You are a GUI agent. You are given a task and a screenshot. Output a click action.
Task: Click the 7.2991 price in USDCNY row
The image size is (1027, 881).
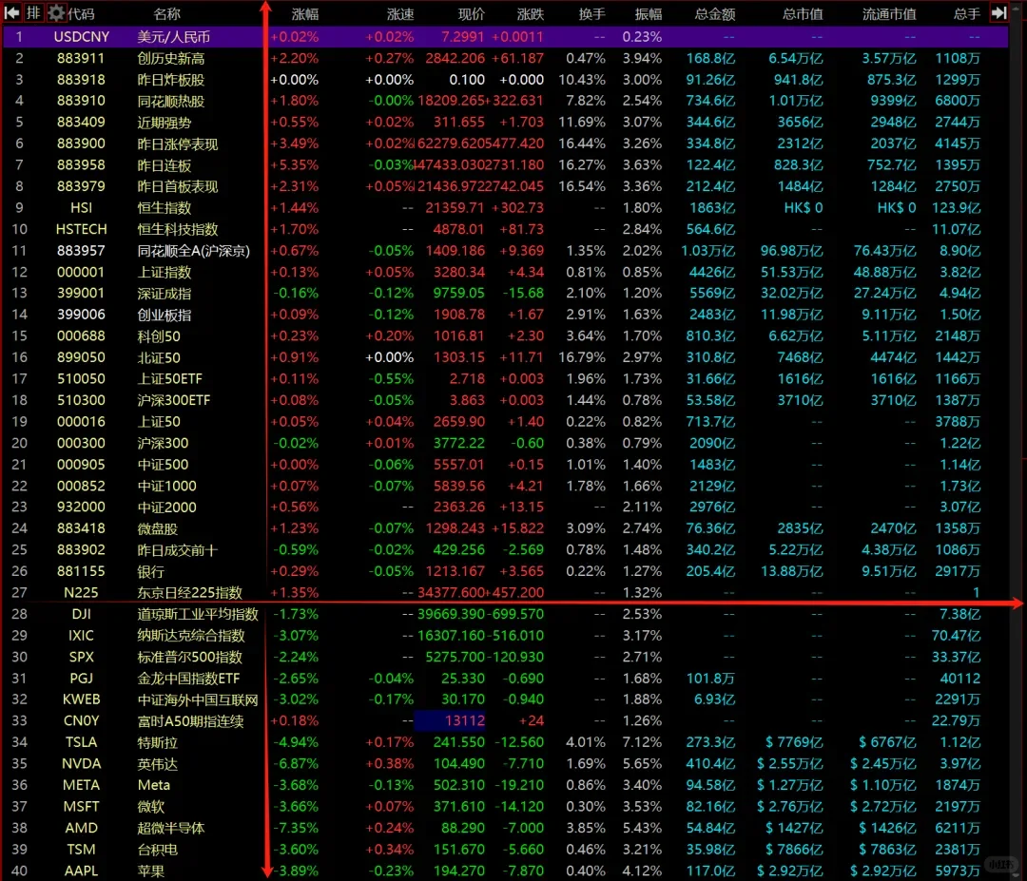coord(463,37)
